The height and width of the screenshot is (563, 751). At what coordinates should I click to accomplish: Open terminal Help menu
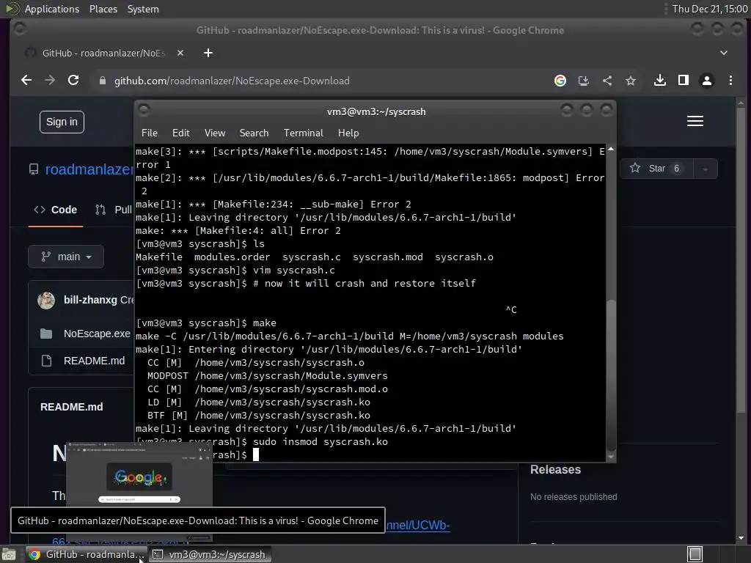click(348, 133)
